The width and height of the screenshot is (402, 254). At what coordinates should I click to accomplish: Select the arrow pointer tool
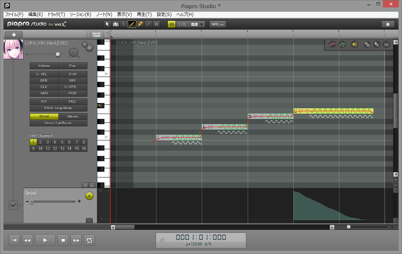coord(107,24)
